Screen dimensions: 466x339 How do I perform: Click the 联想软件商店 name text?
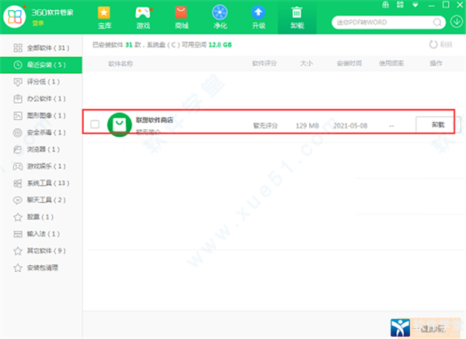pos(155,120)
